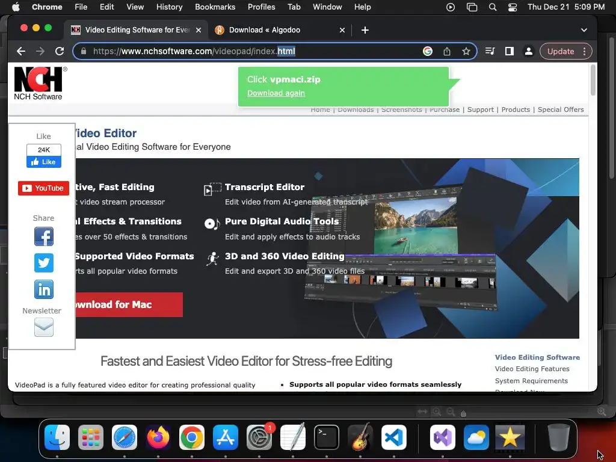Toggle the Chrome side panel icon

tap(509, 51)
